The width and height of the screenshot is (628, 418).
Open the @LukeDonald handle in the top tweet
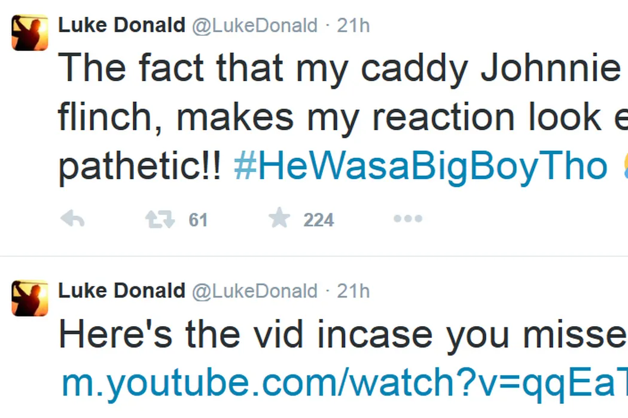[x=254, y=26]
